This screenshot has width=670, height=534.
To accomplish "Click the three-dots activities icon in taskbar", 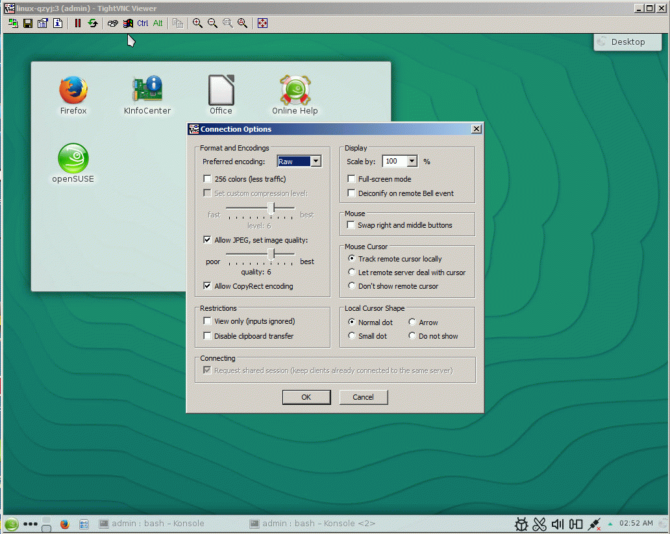I will pyautogui.click(x=31, y=524).
